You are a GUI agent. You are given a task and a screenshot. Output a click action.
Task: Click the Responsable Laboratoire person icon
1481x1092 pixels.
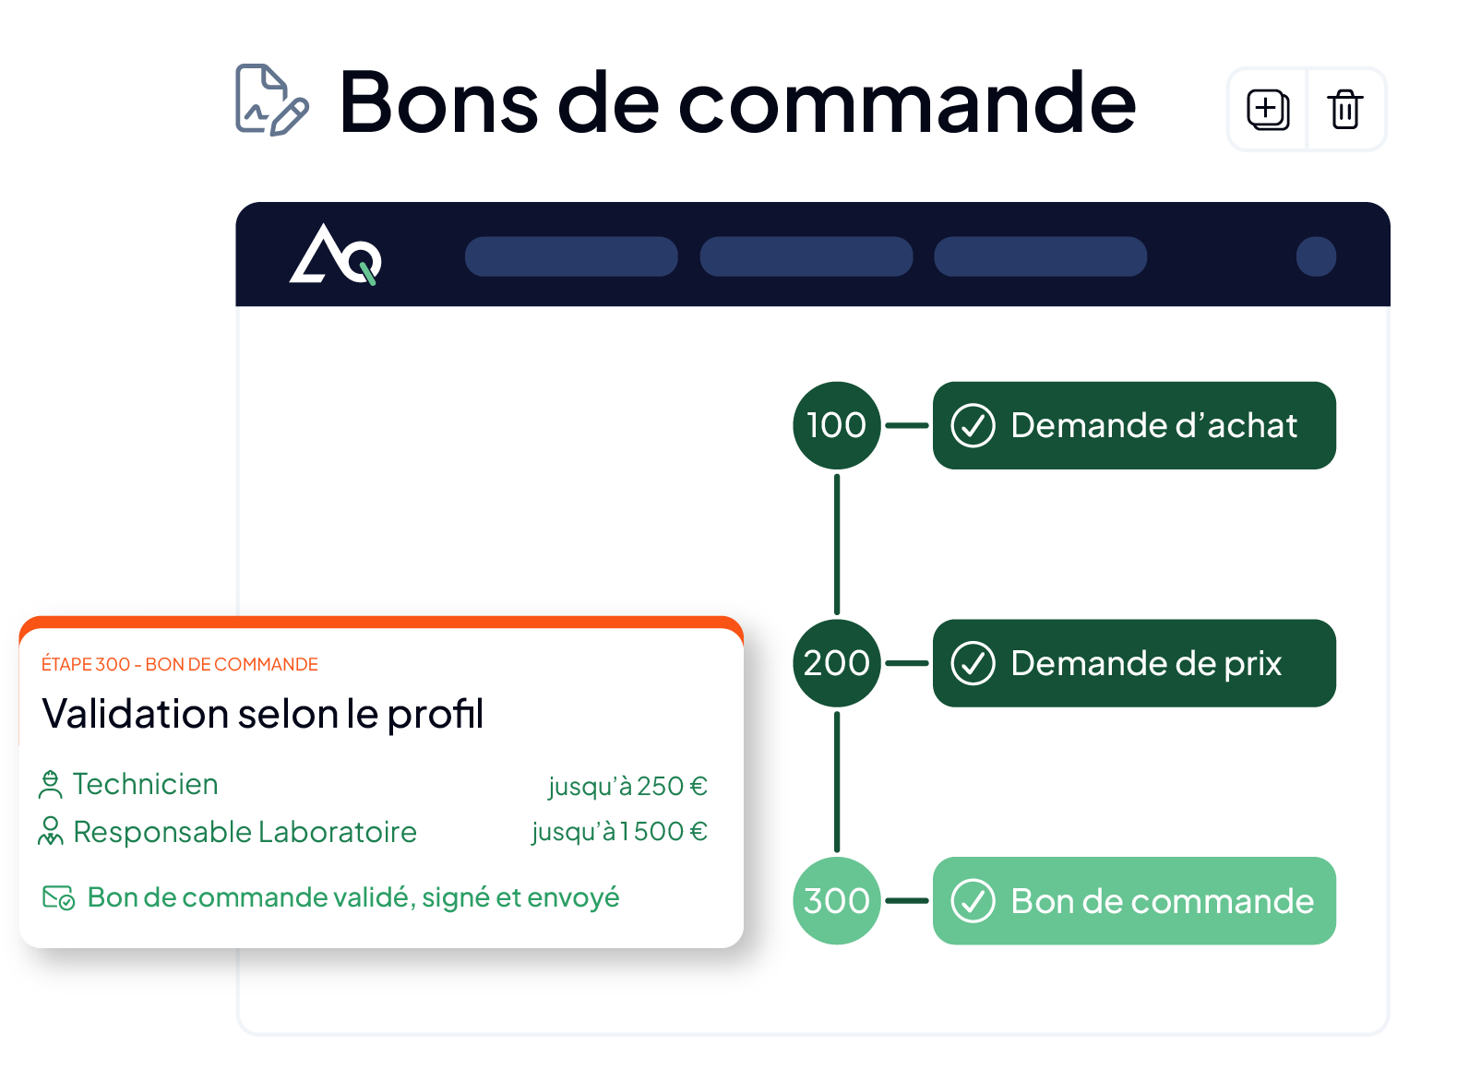[x=51, y=831]
